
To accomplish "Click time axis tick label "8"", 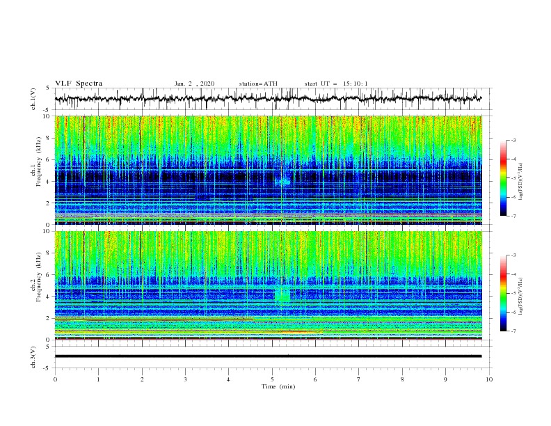I will click(402, 379).
